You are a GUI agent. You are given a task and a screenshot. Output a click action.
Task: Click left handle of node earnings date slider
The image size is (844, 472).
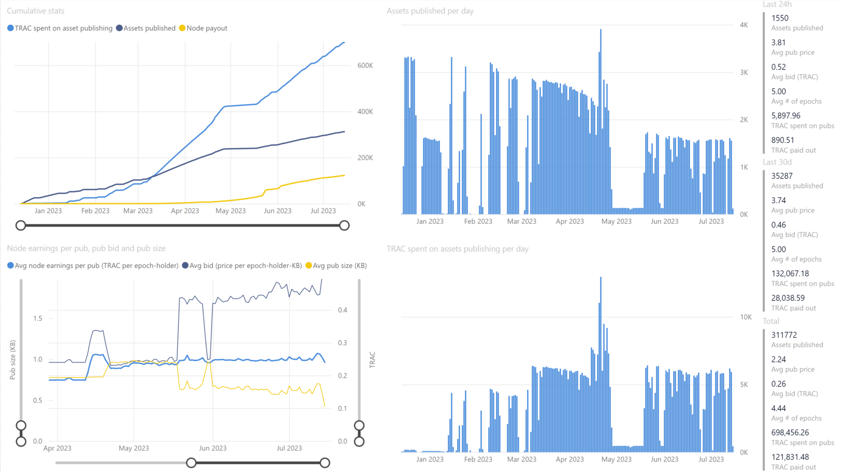pyautogui.click(x=191, y=463)
